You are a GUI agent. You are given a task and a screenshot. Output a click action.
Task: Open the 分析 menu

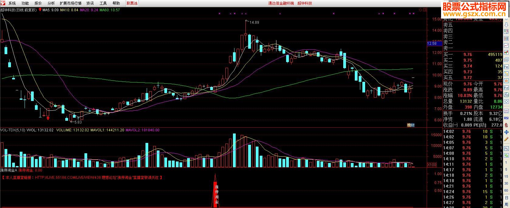tap(51, 3)
